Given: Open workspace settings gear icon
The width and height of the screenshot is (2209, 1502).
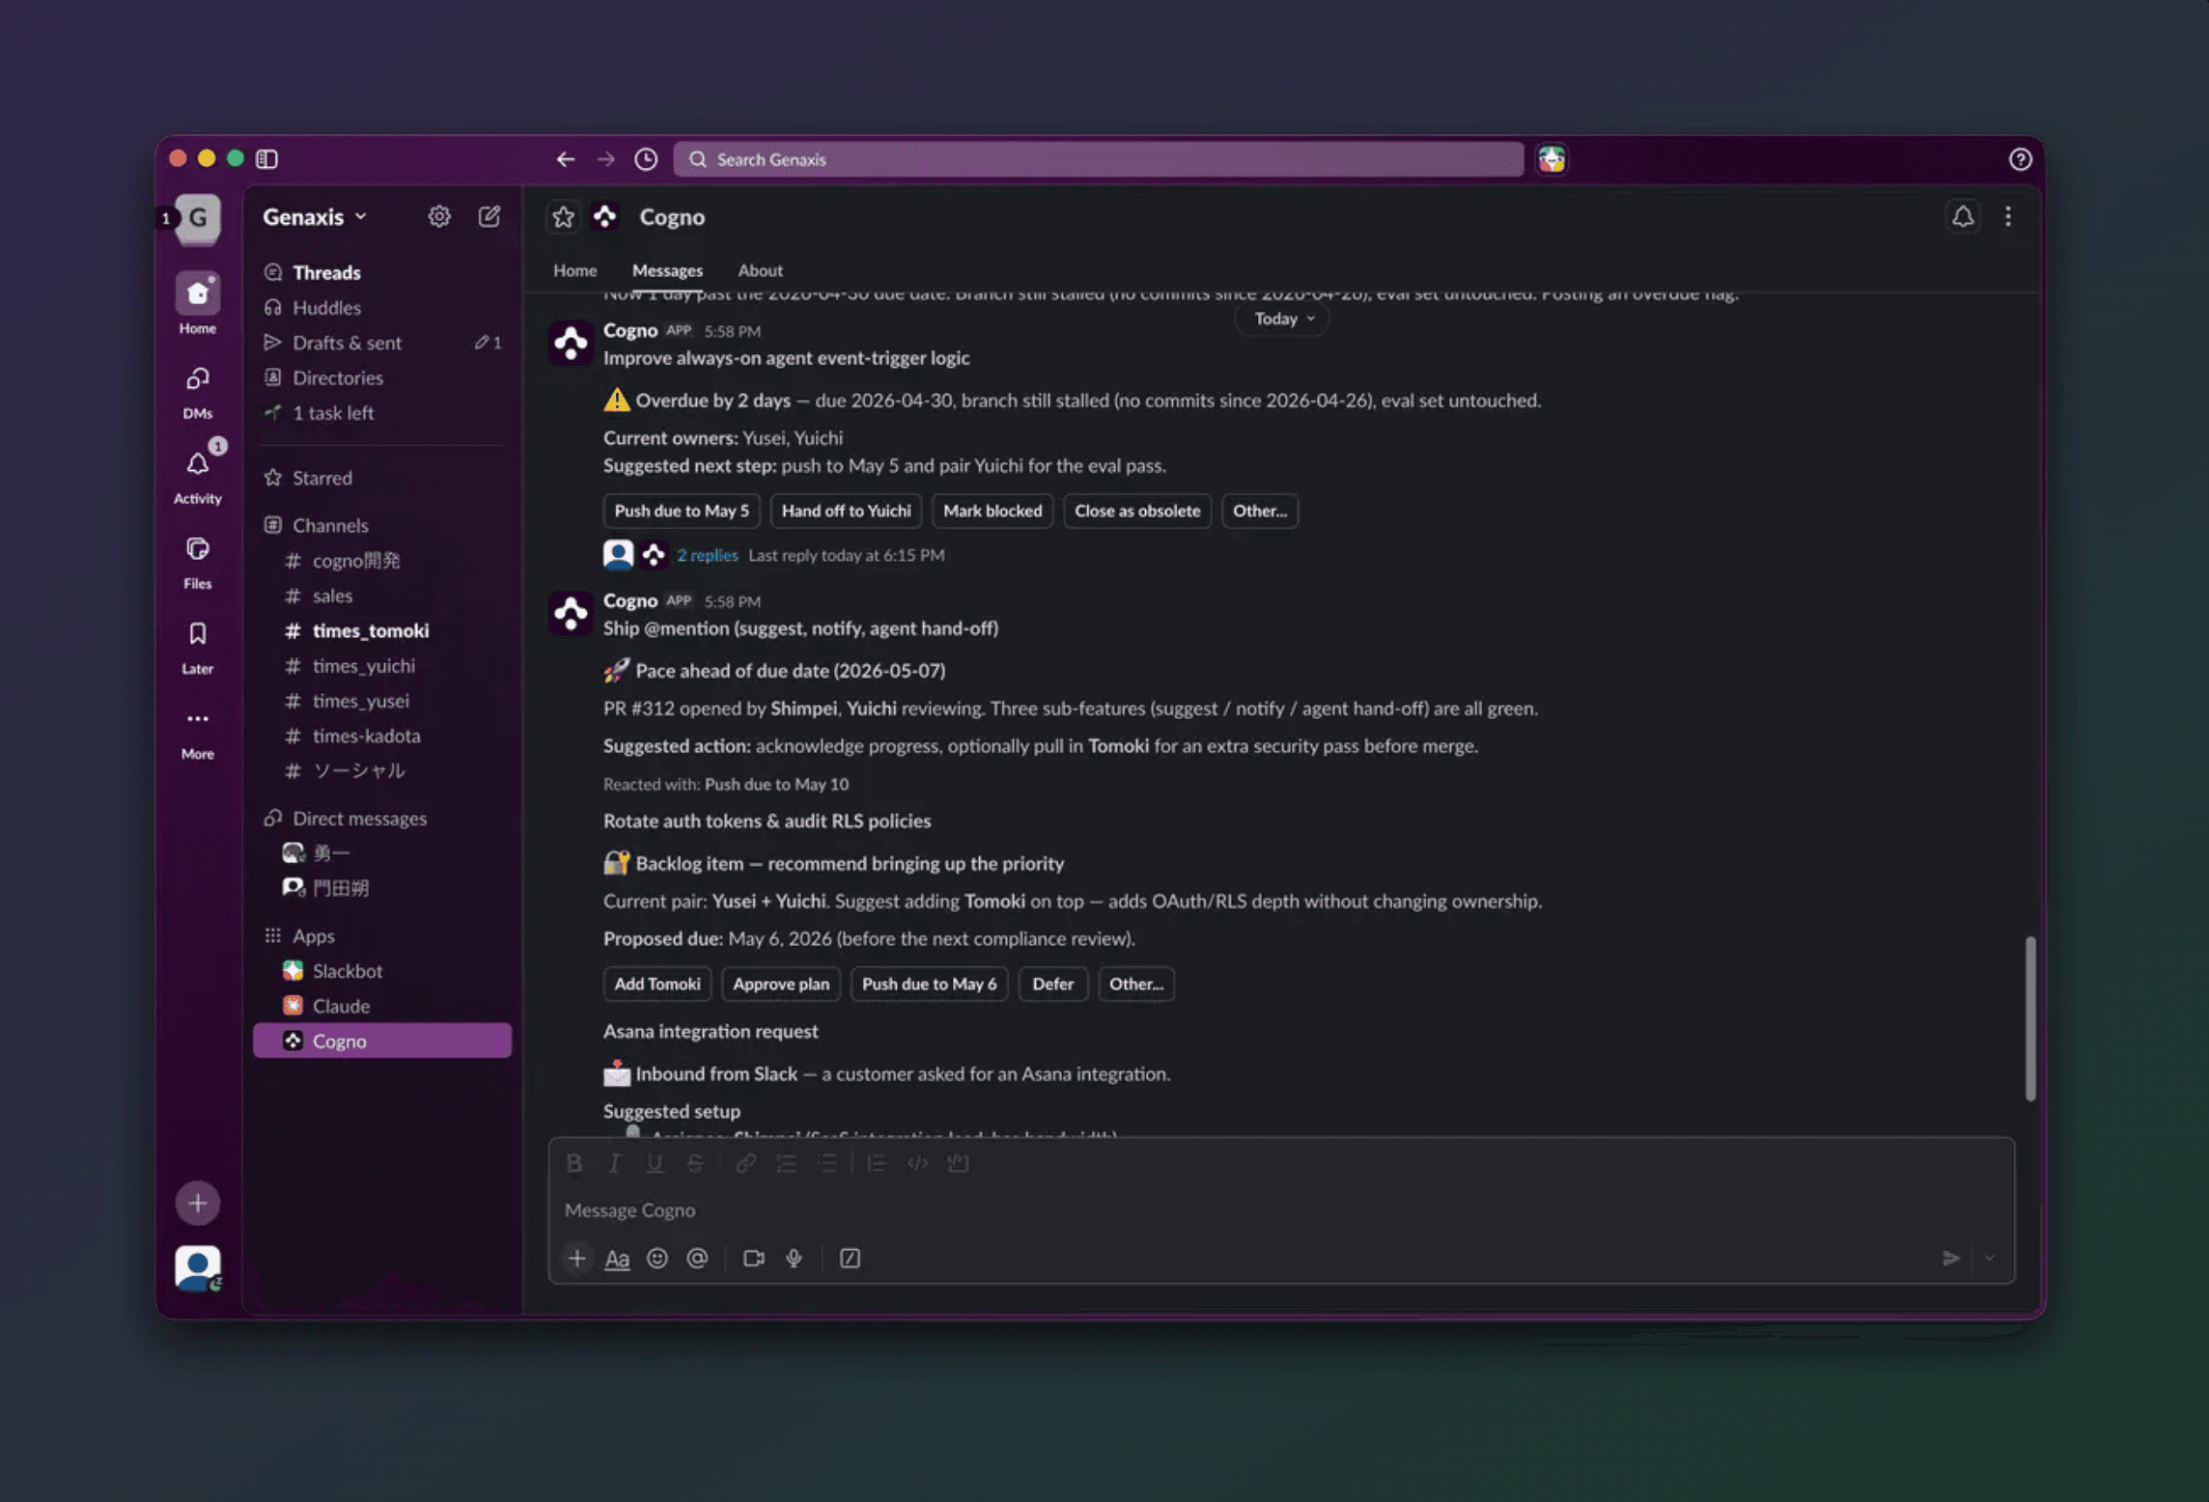Looking at the screenshot, I should pyautogui.click(x=439, y=216).
